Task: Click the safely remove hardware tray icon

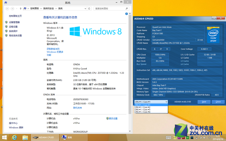Action: tap(196, 138)
